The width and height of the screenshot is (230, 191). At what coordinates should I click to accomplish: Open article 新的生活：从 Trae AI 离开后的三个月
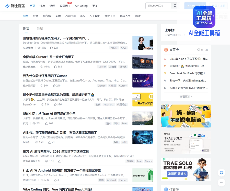point(49,114)
